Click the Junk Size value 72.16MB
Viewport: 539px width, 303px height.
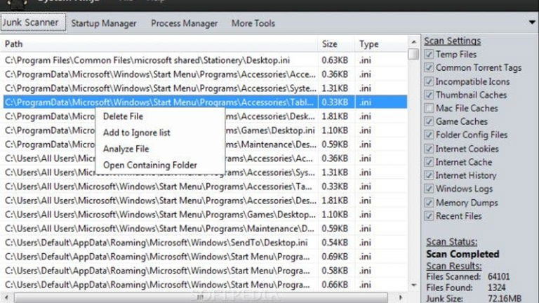tap(505, 298)
